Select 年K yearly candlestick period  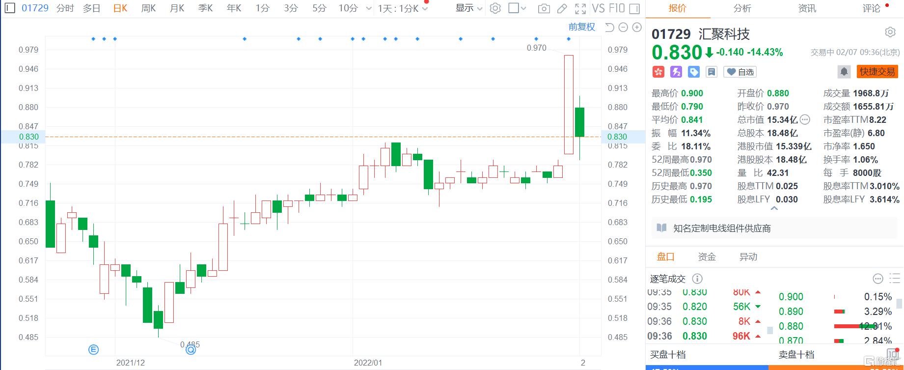[234, 8]
